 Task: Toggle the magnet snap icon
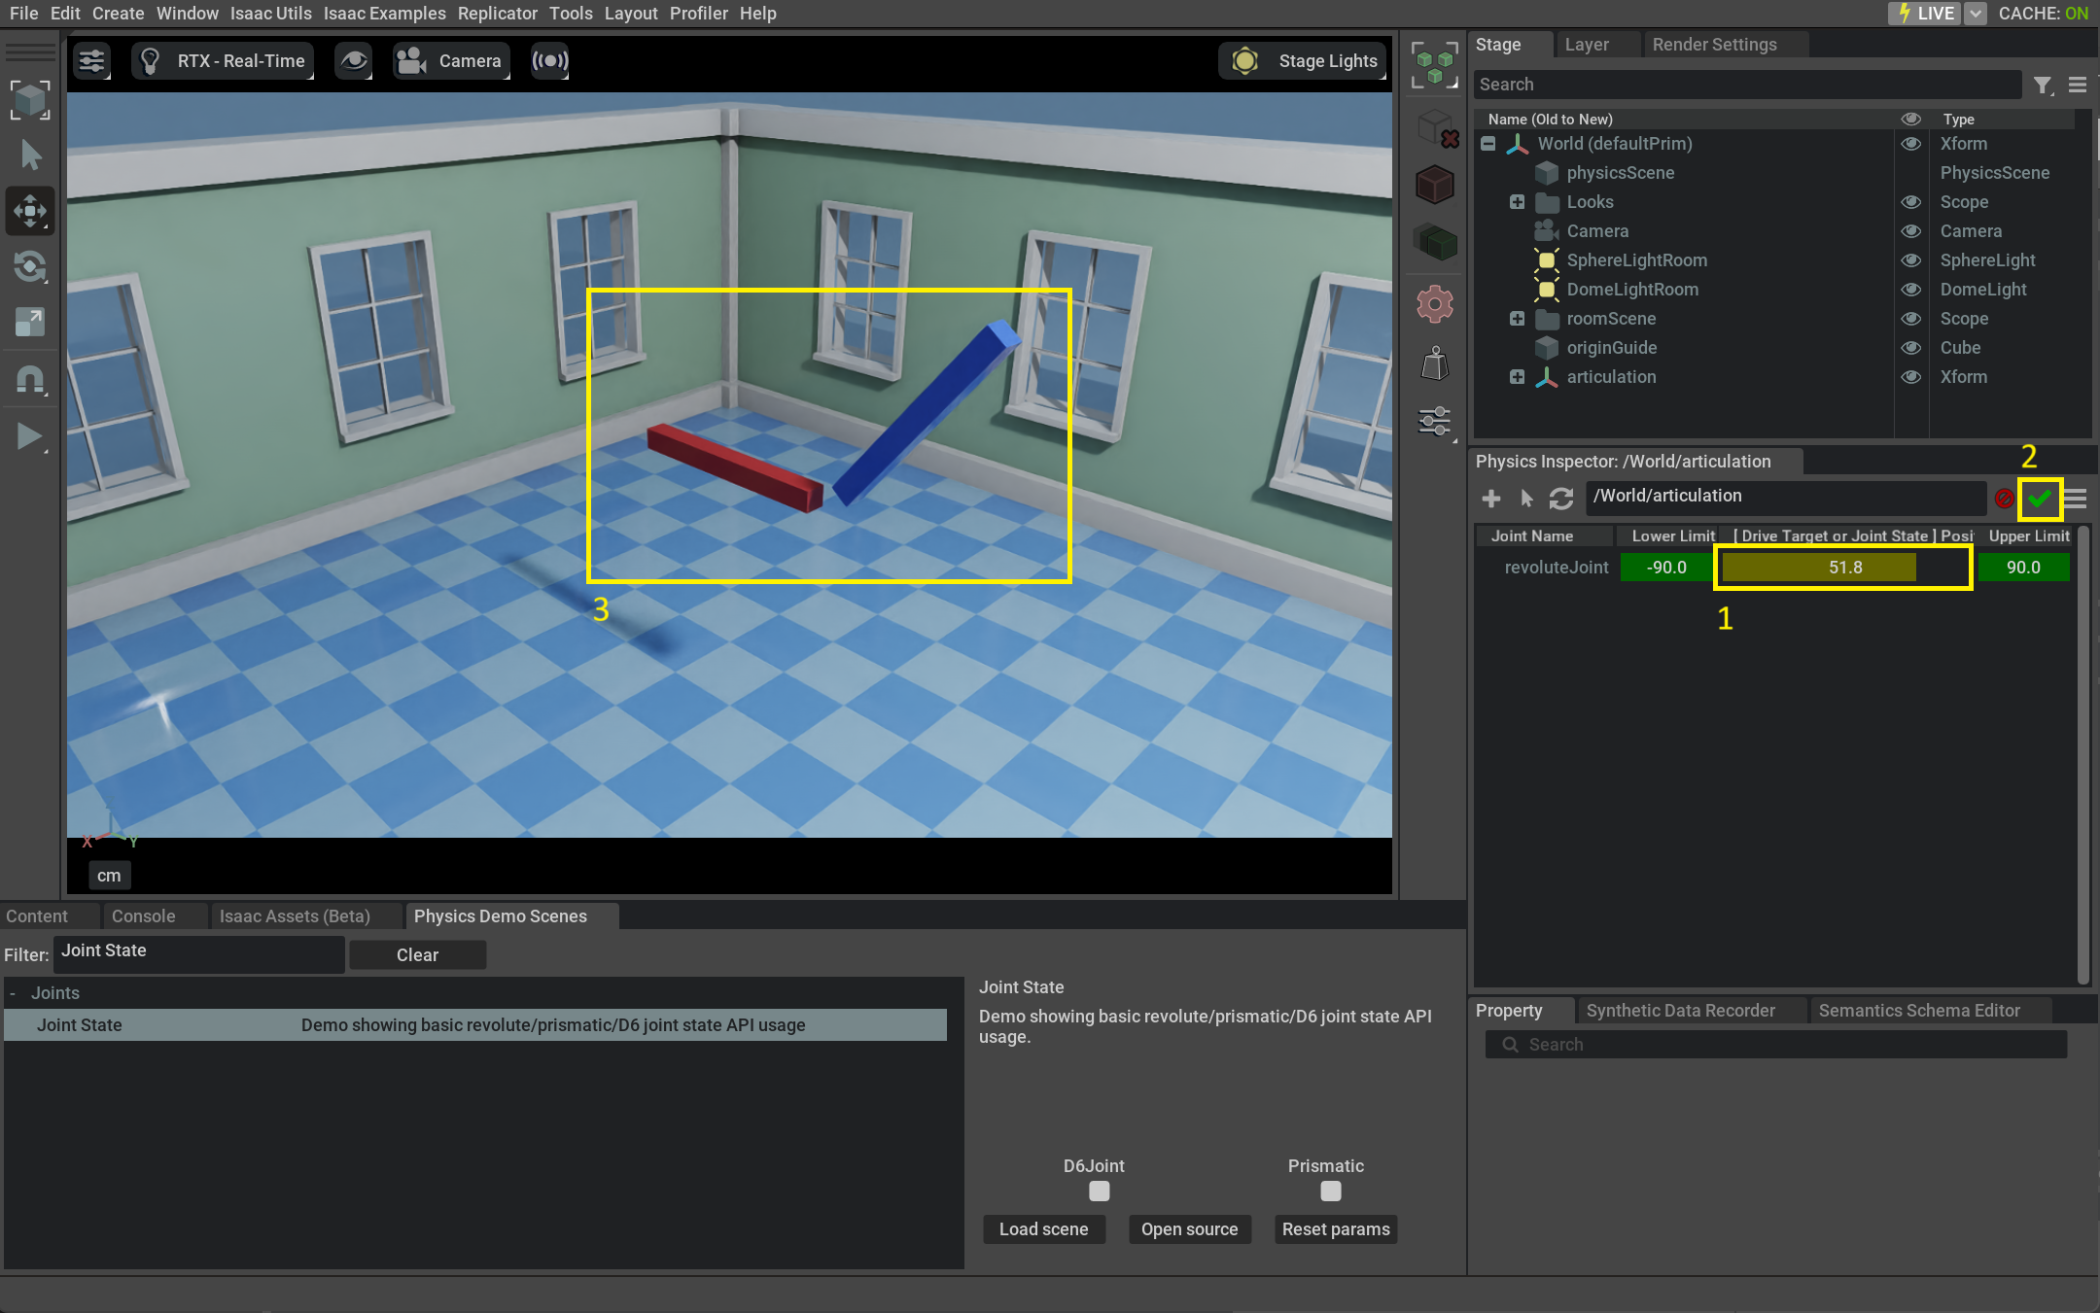[29, 379]
